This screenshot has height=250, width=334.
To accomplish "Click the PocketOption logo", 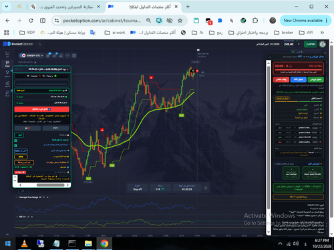I will [x=18, y=44].
